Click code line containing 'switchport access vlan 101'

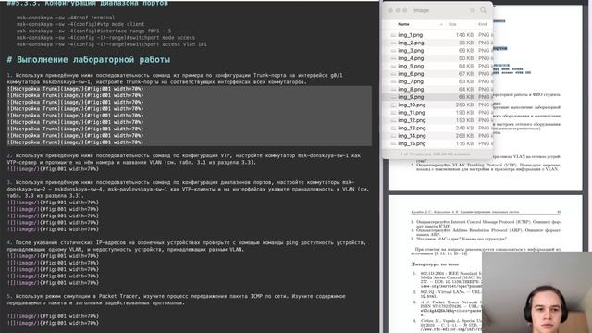[112, 44]
